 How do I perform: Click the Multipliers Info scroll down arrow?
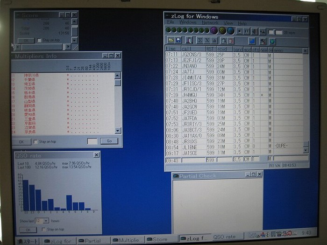point(118,131)
